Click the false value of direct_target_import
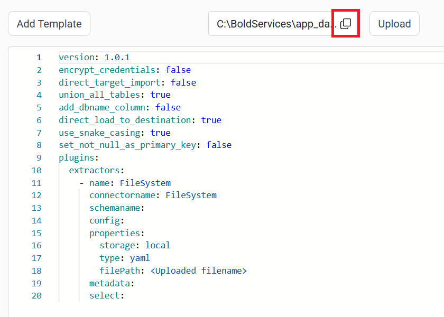The image size is (444, 317). pos(183,82)
